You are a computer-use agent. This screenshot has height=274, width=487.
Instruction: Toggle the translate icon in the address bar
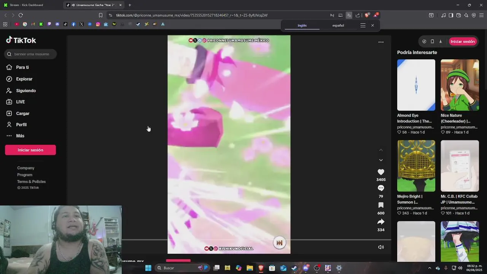(349, 15)
